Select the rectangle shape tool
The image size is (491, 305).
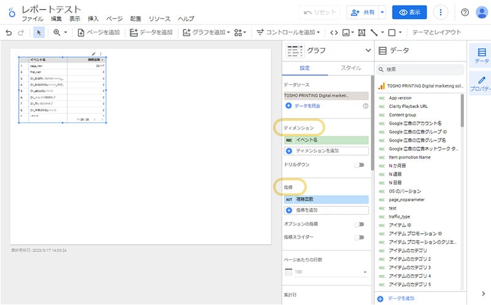[392, 33]
